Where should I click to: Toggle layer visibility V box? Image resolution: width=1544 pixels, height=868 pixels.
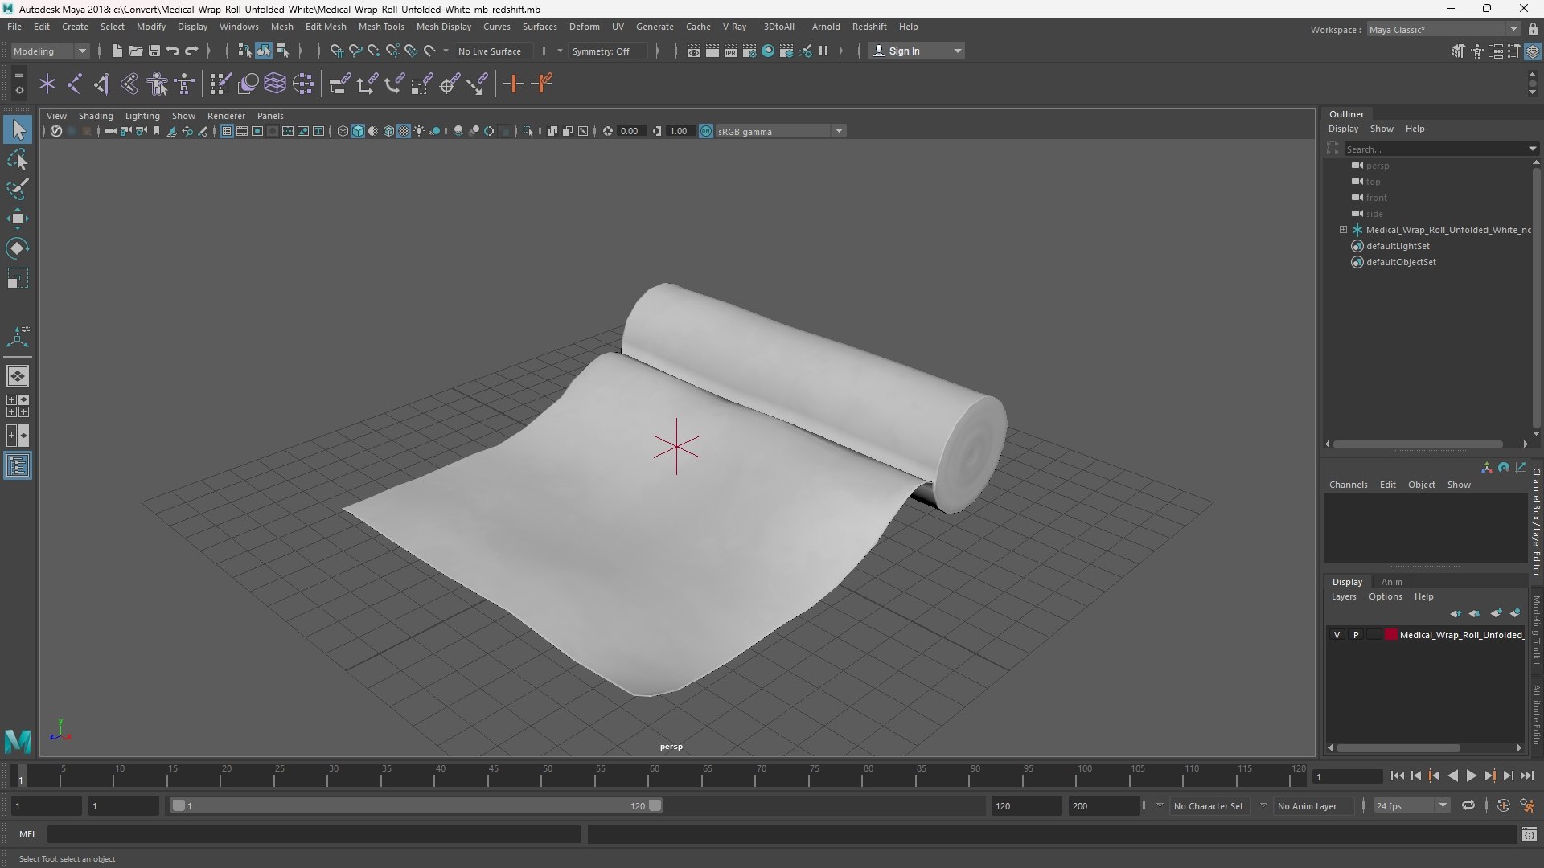[x=1337, y=635]
